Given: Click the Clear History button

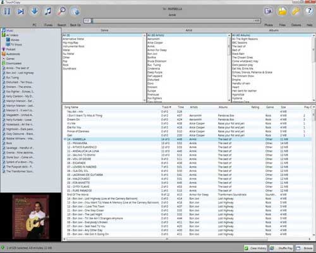Looking at the screenshot, I should [255, 248].
